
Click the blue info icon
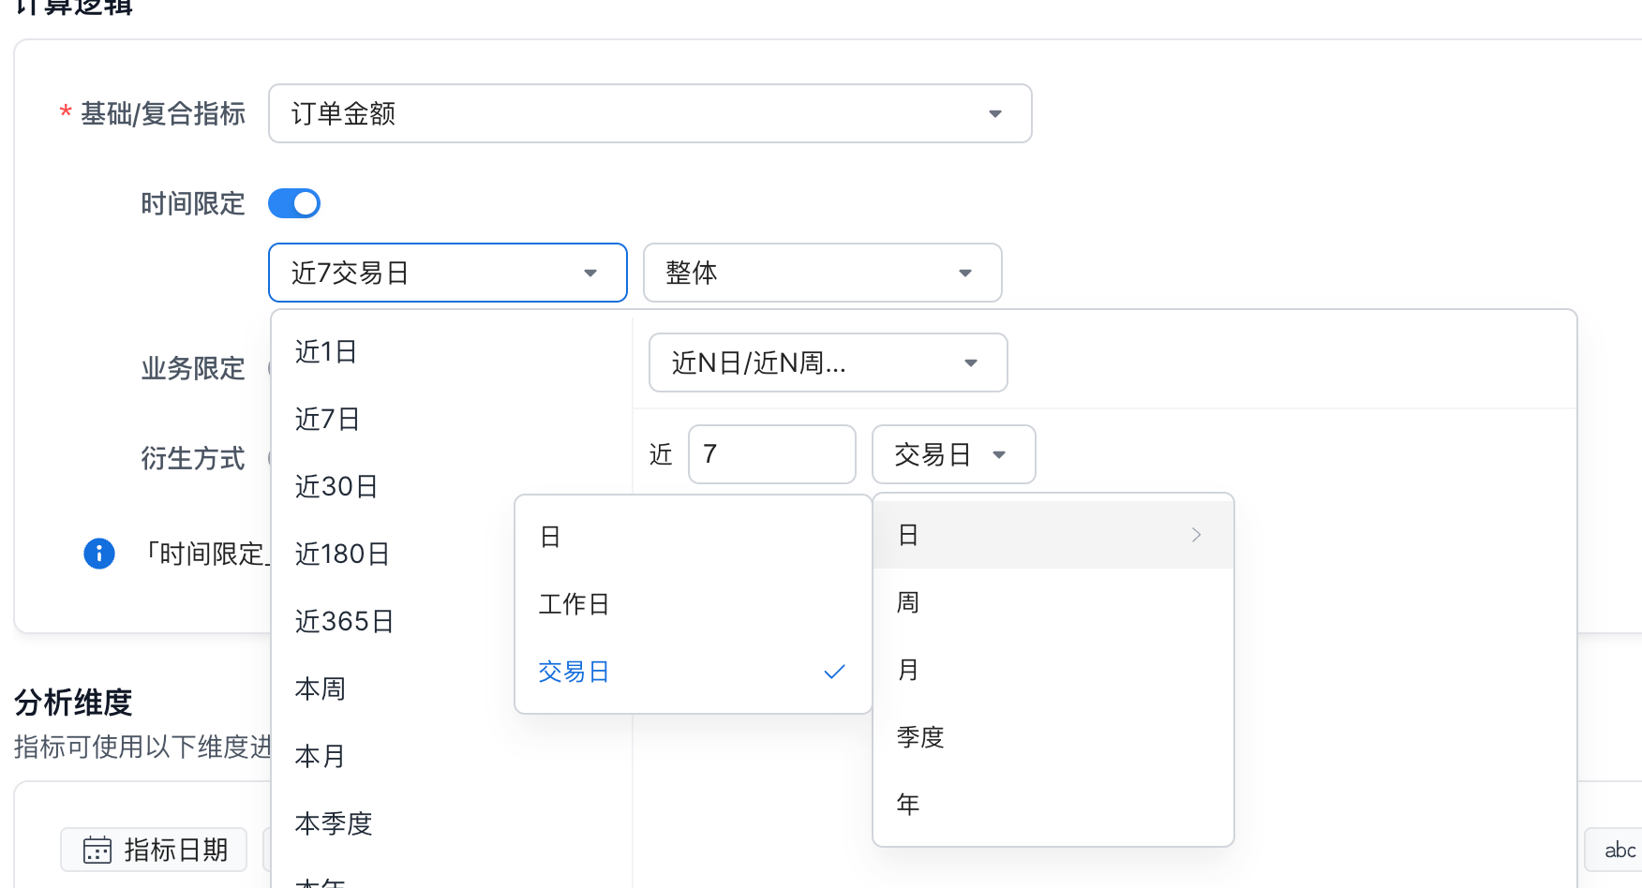99,554
